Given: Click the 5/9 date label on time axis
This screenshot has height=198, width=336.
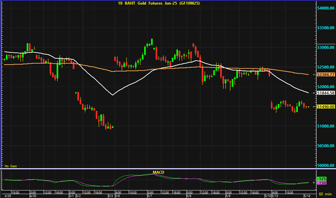Looking at the screenshot, I should (228, 195).
